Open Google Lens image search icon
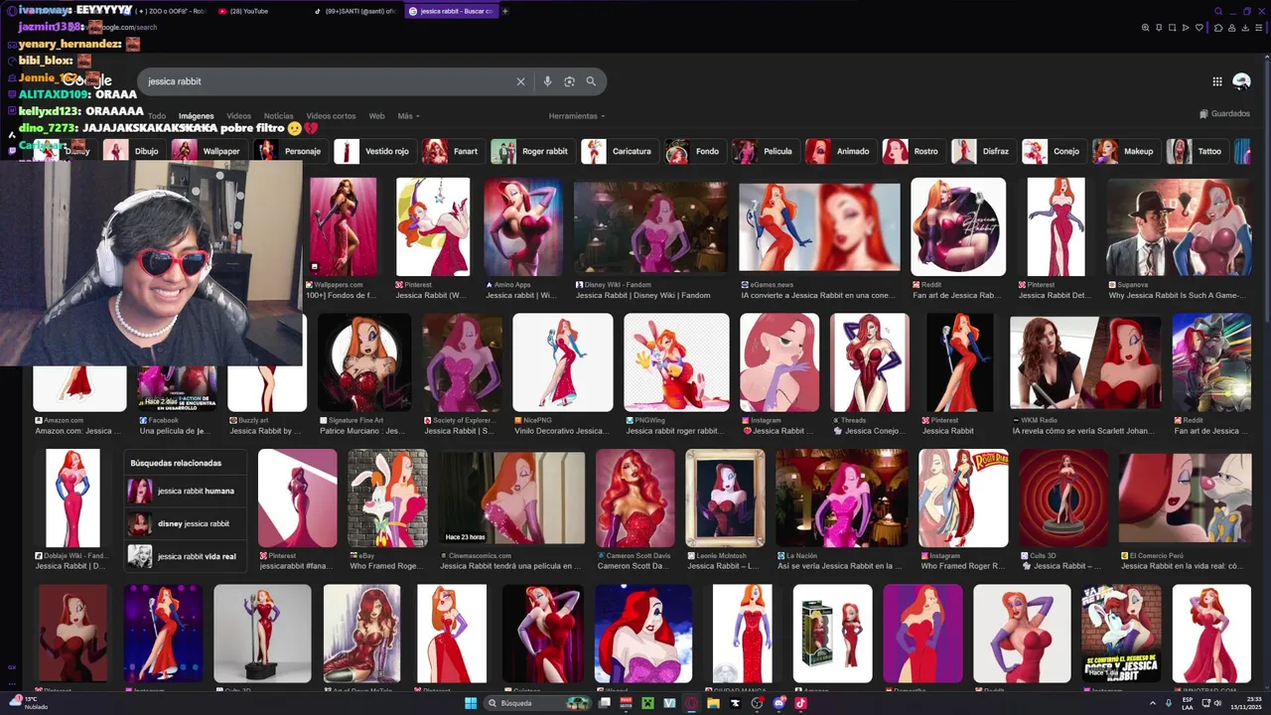1271x715 pixels. click(x=569, y=81)
